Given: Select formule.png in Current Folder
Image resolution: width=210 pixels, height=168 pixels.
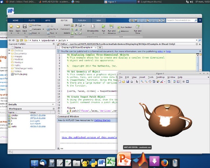Looking at the screenshot, I should click(x=20, y=74).
